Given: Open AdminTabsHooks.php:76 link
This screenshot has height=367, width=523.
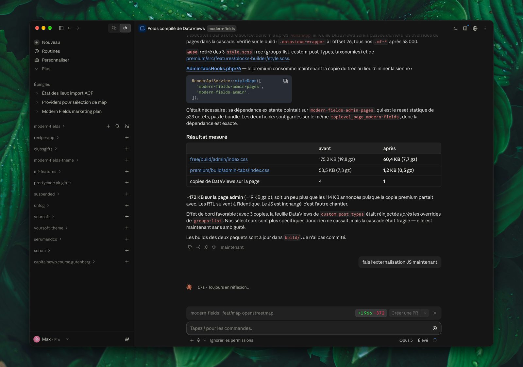Looking at the screenshot, I should coord(213,69).
